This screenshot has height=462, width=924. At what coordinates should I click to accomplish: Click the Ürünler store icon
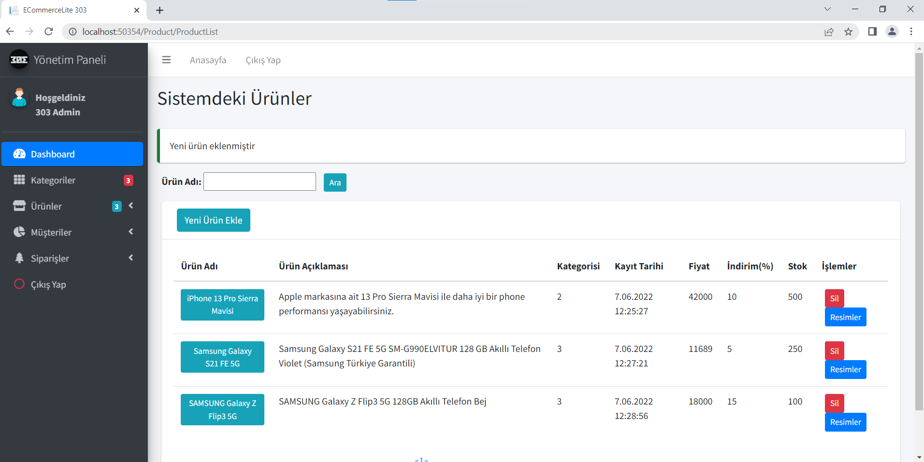coord(19,206)
